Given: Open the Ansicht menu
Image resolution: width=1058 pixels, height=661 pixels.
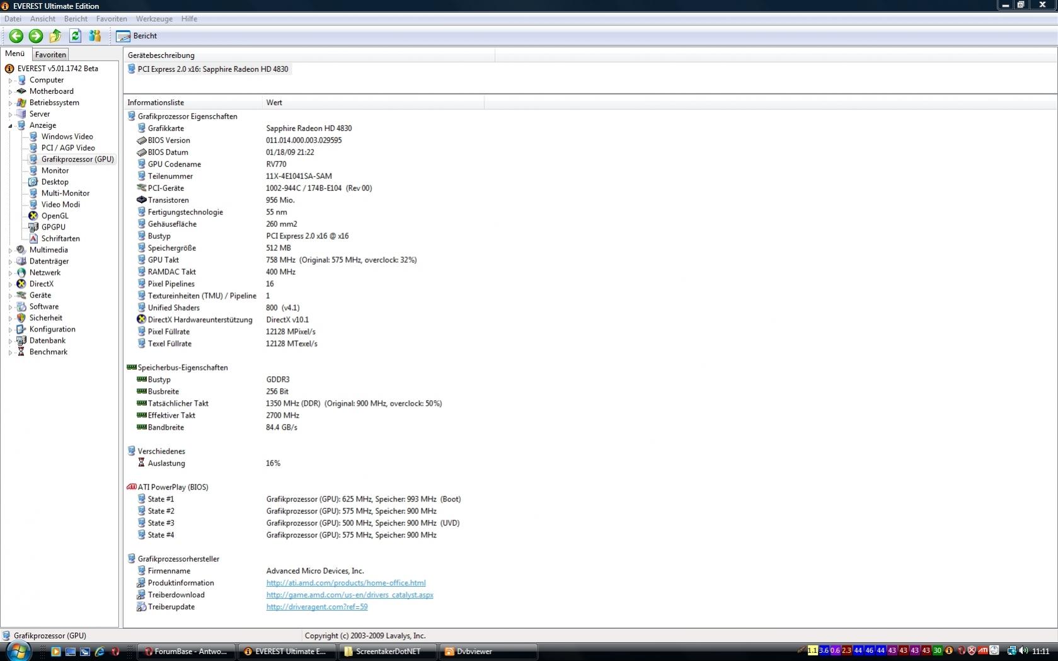Looking at the screenshot, I should point(43,19).
